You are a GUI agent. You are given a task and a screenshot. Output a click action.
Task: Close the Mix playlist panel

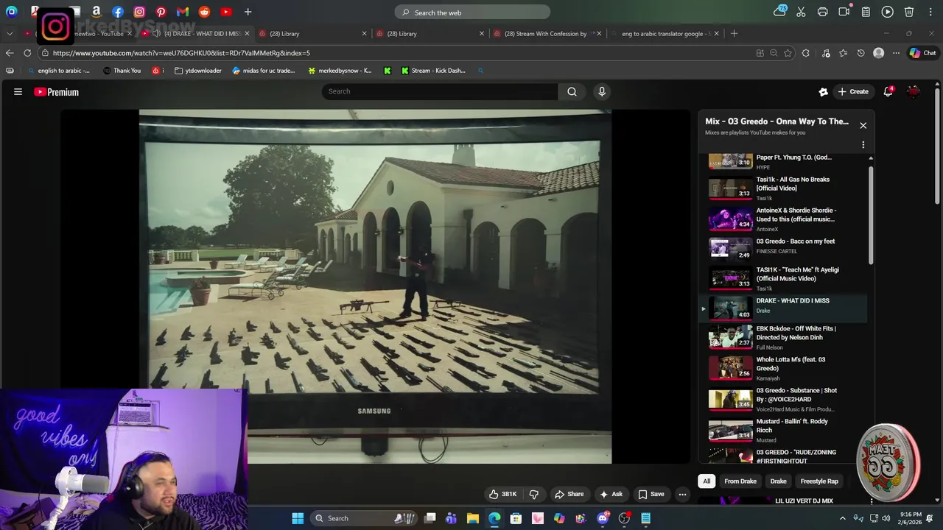click(x=863, y=125)
